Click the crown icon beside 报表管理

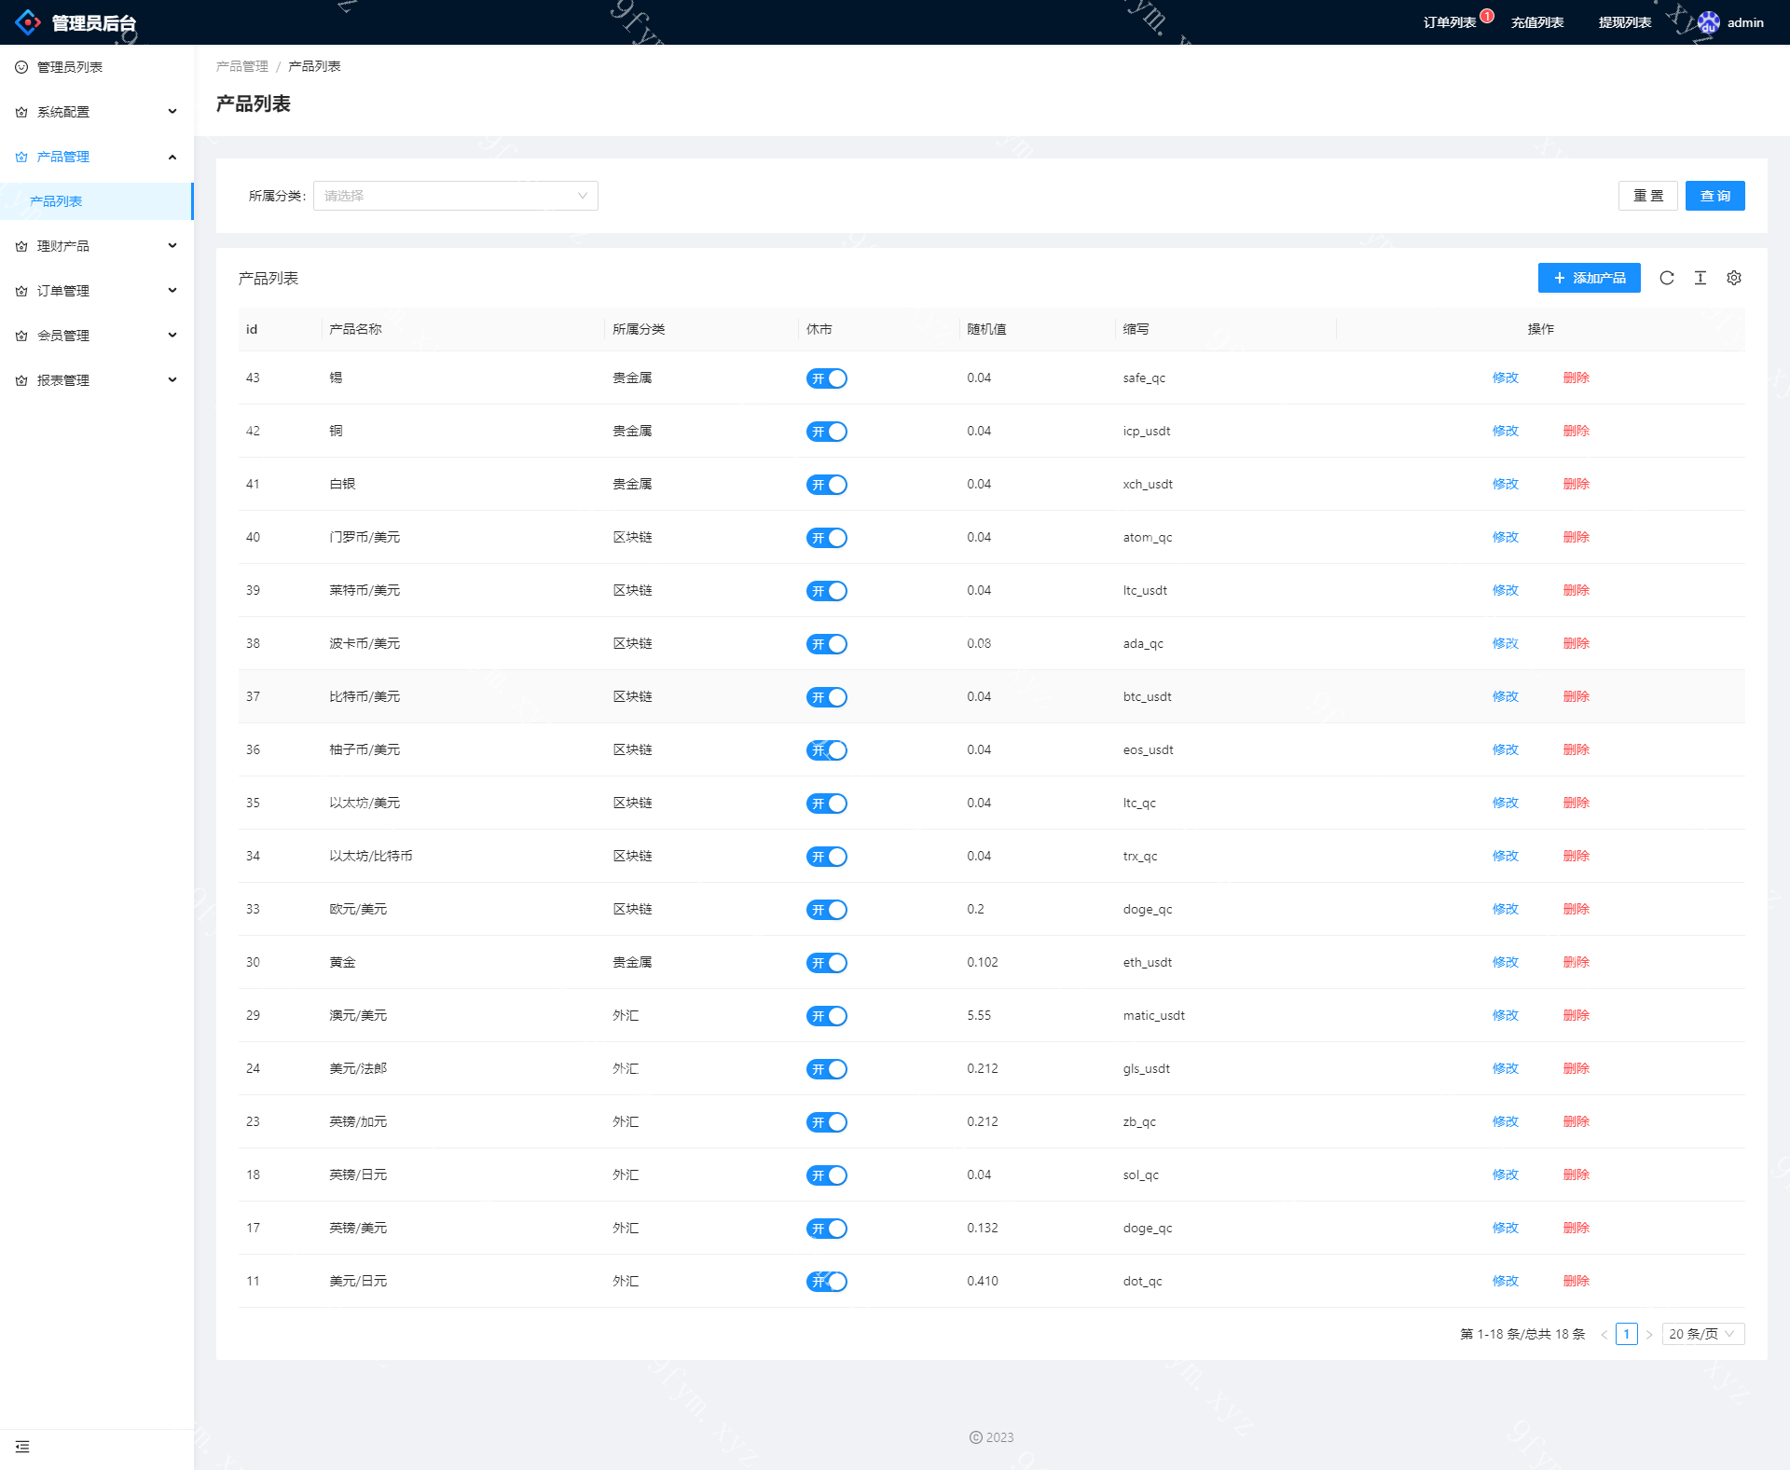click(21, 380)
